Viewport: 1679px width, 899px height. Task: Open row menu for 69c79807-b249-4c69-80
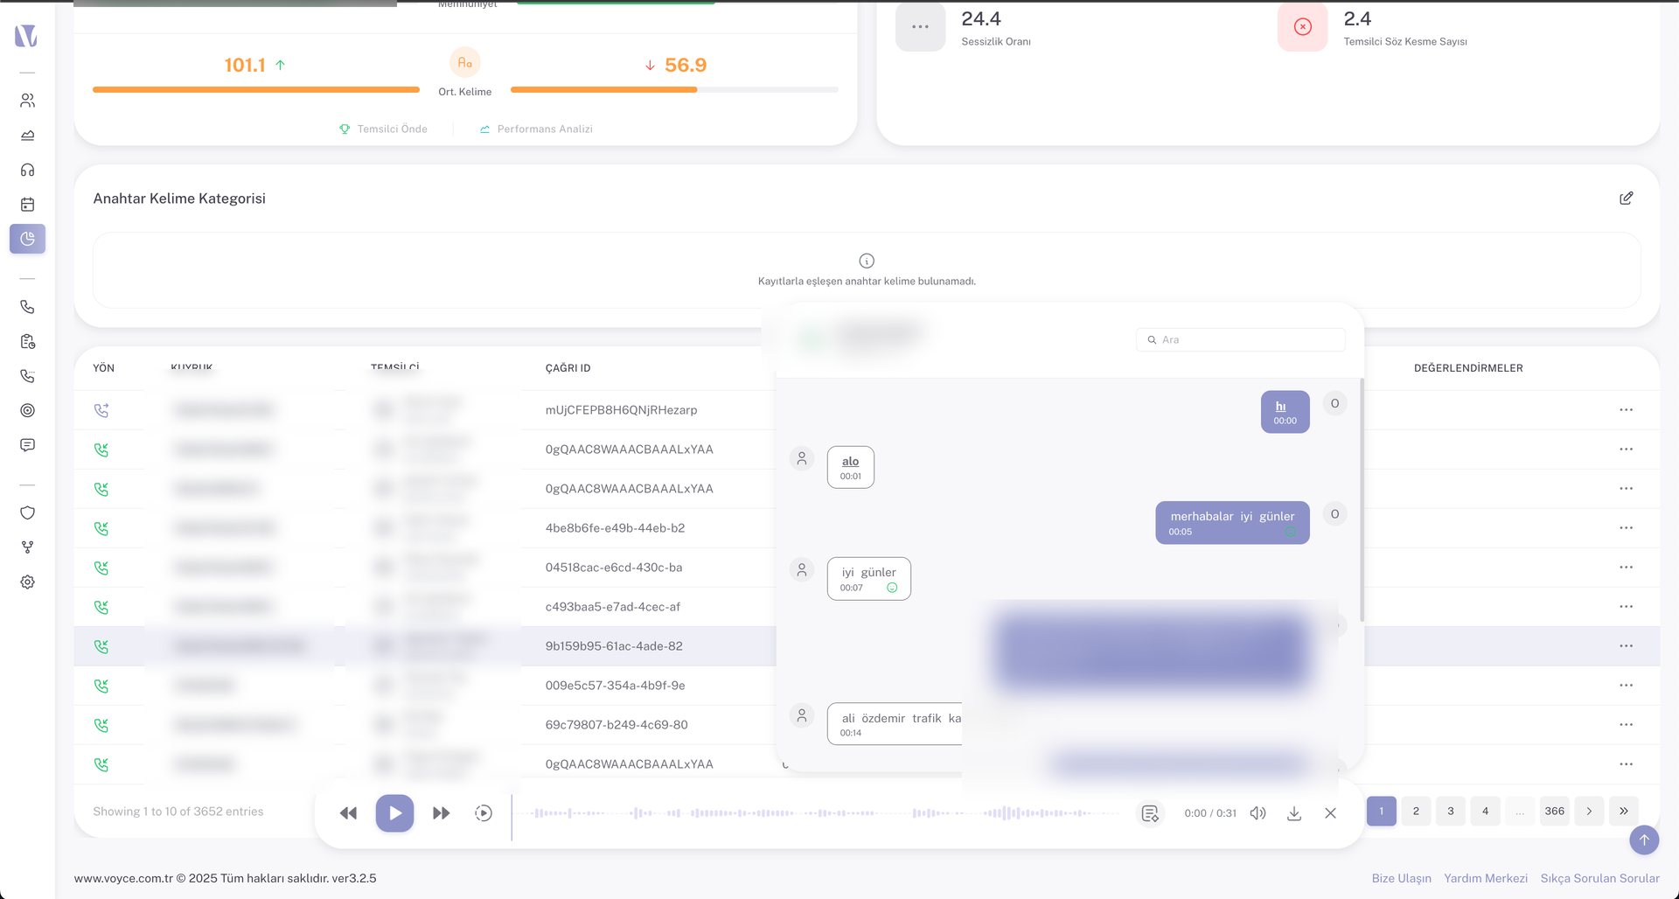tap(1626, 725)
